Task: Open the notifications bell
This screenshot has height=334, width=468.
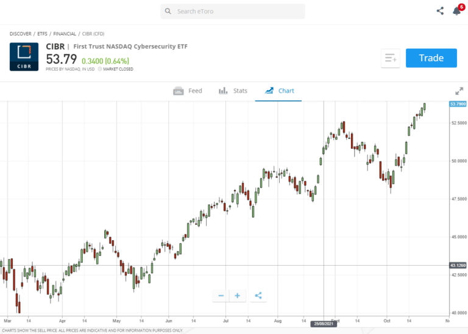Action: pyautogui.click(x=456, y=11)
